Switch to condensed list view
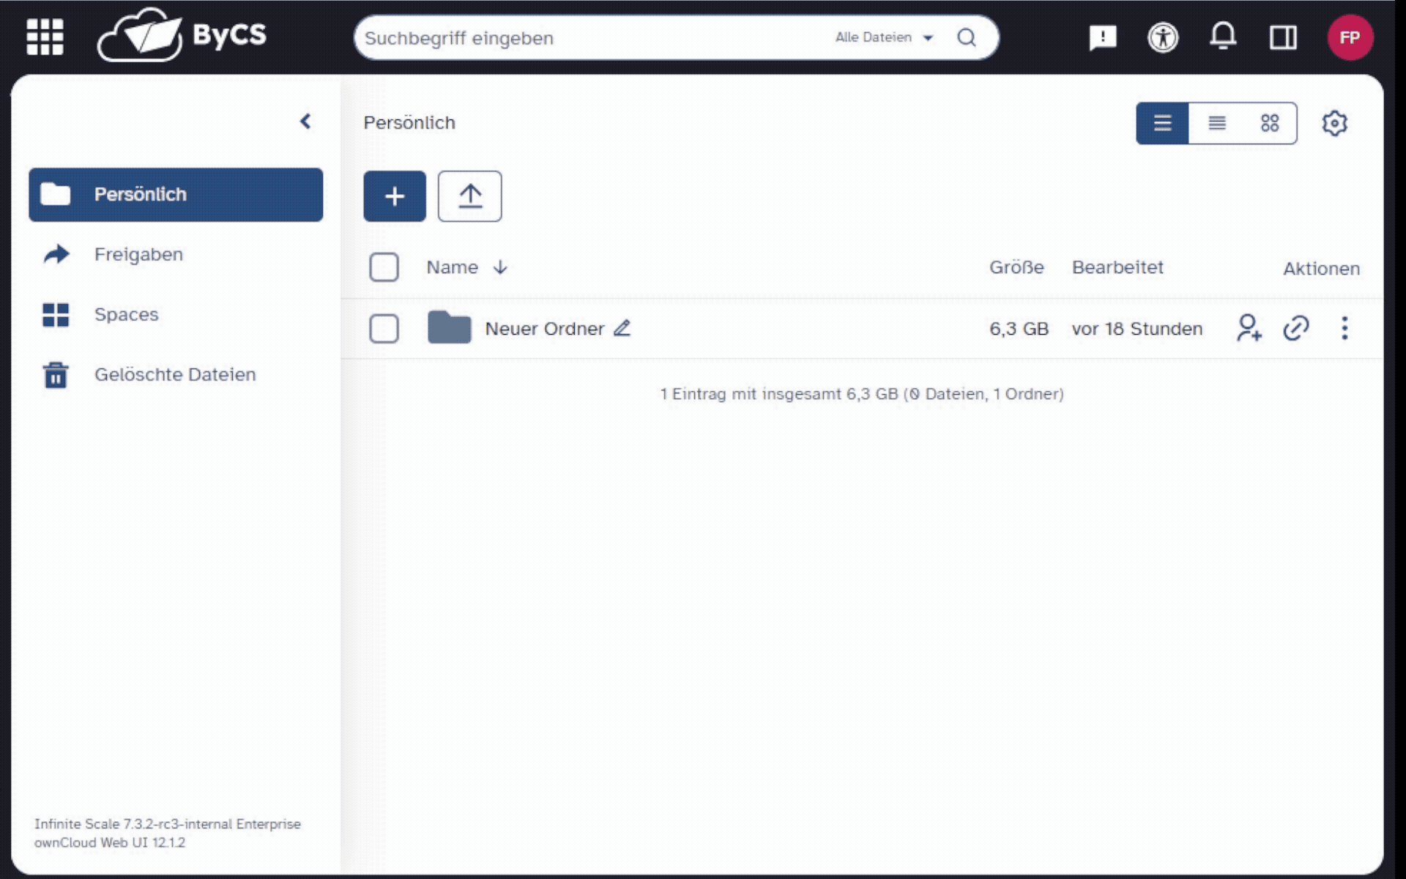1406x879 pixels. pyautogui.click(x=1217, y=123)
